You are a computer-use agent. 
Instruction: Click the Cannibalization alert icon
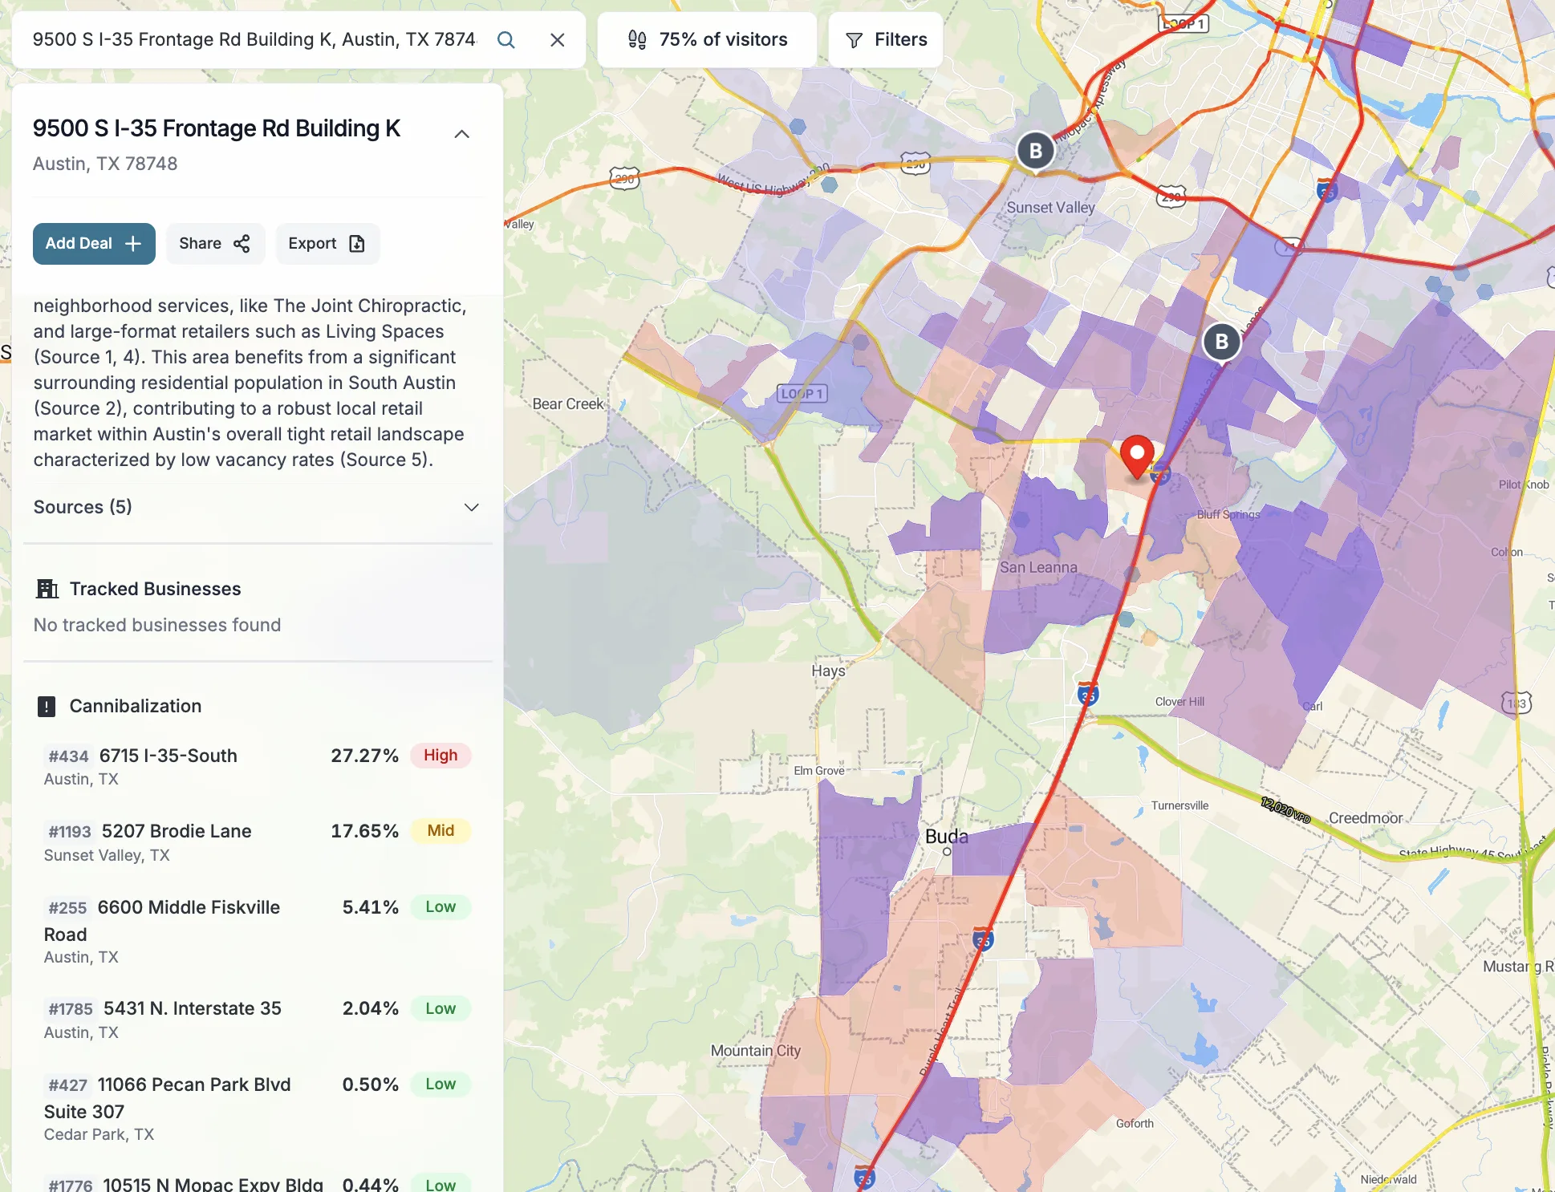pos(47,707)
